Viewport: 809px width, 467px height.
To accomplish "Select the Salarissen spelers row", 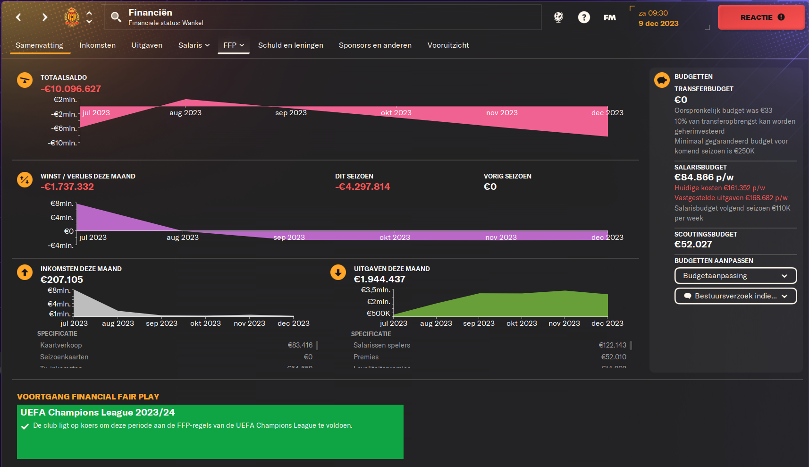I will 490,345.
